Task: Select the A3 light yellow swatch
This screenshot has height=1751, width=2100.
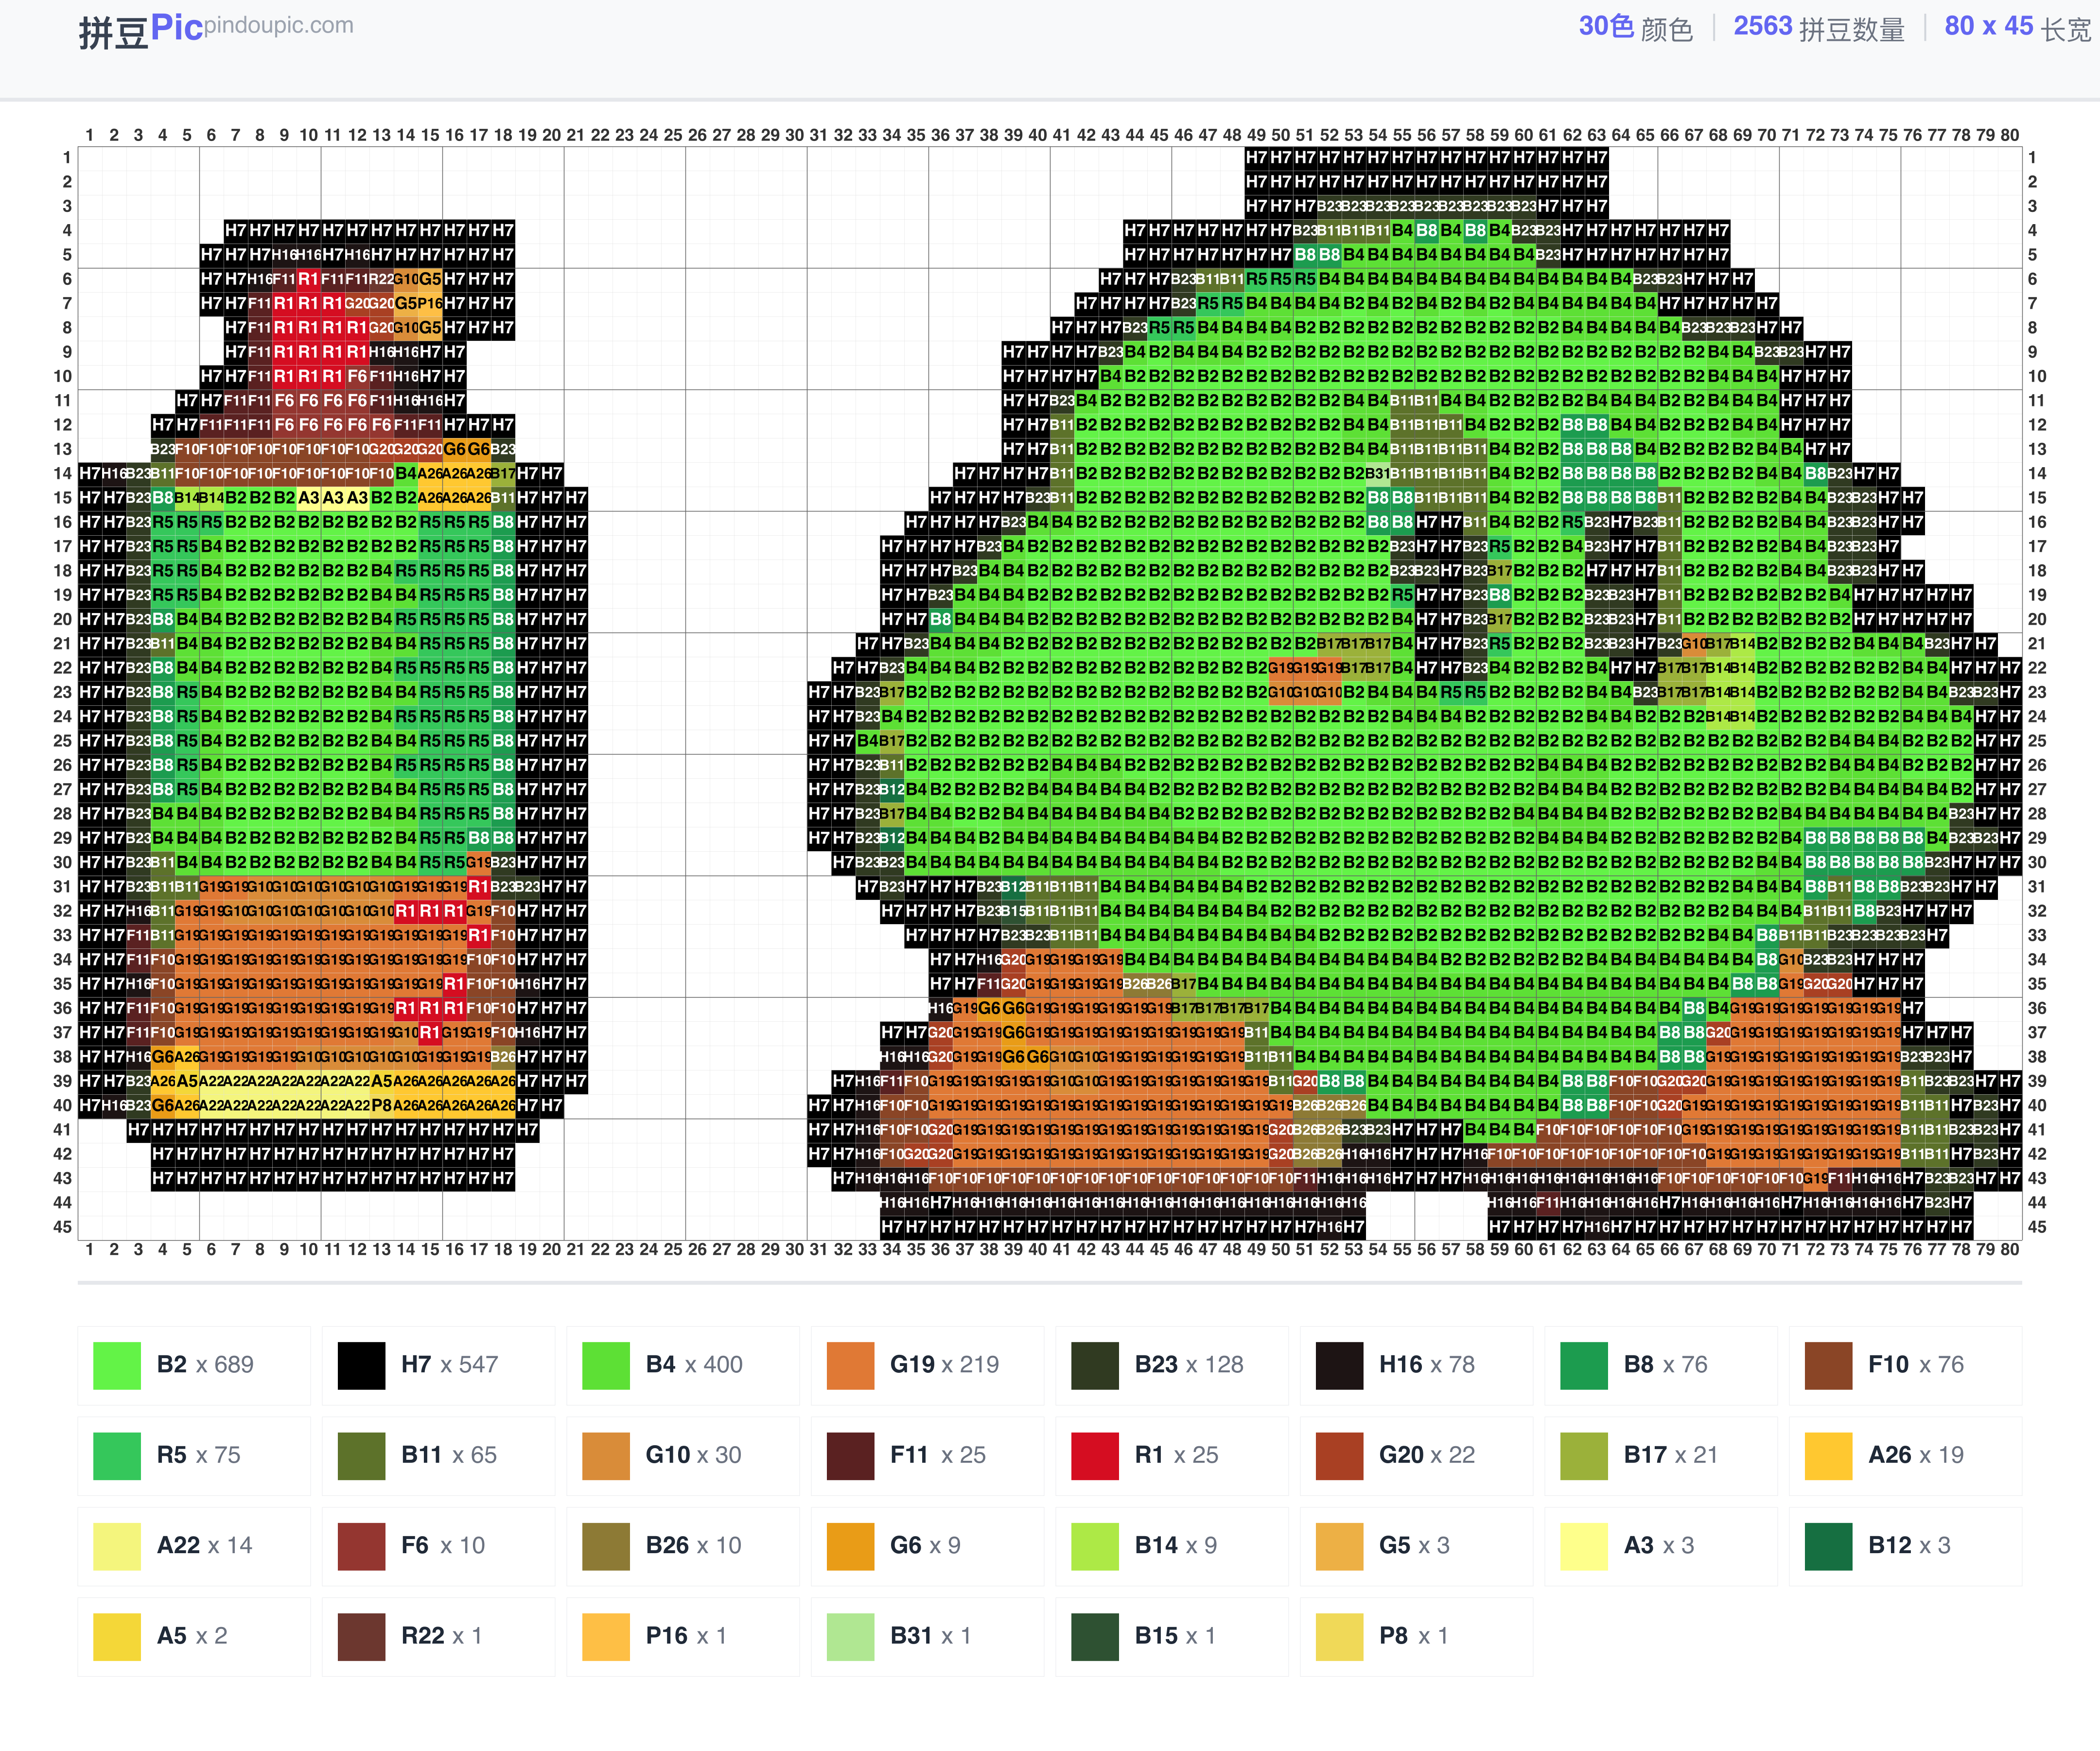Action: pos(1584,1546)
